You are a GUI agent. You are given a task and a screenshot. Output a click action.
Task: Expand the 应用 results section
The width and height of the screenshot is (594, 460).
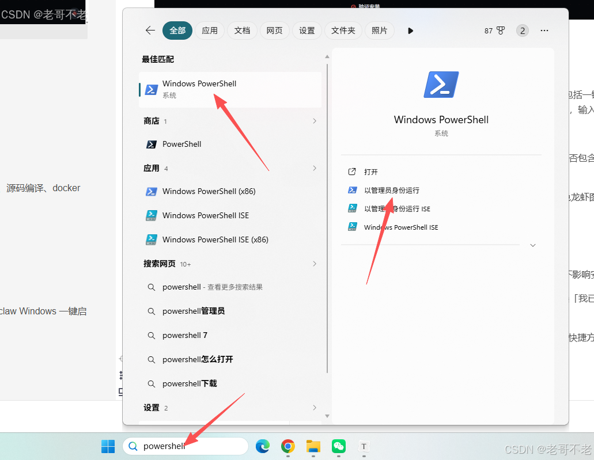[315, 168]
